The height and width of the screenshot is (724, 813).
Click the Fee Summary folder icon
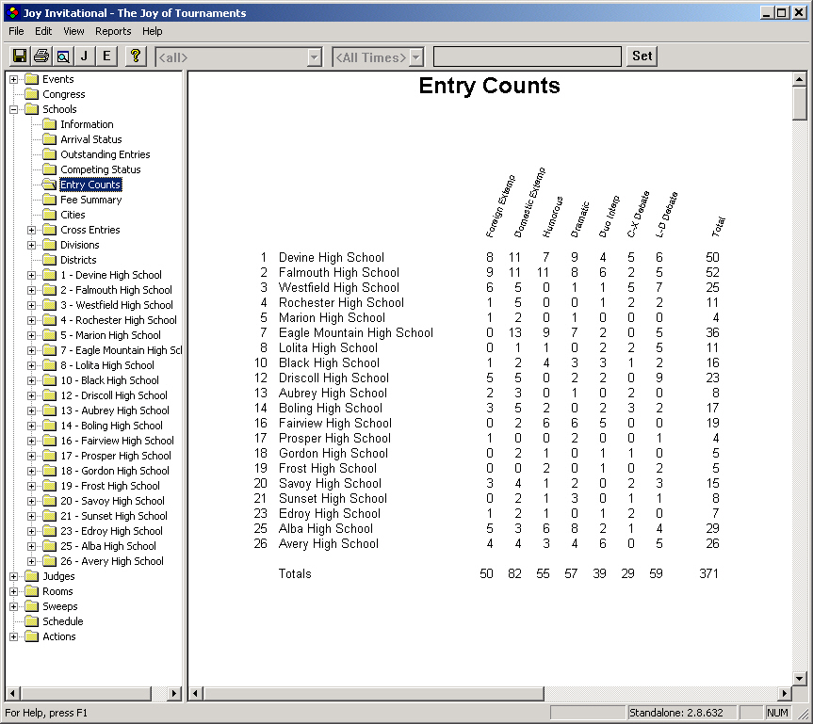point(49,200)
